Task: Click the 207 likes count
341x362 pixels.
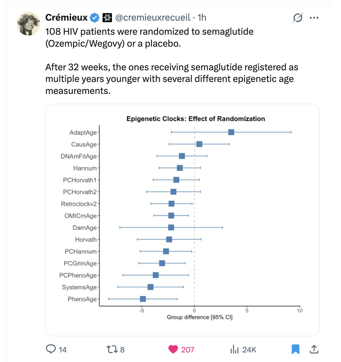Action: pyautogui.click(x=188, y=349)
